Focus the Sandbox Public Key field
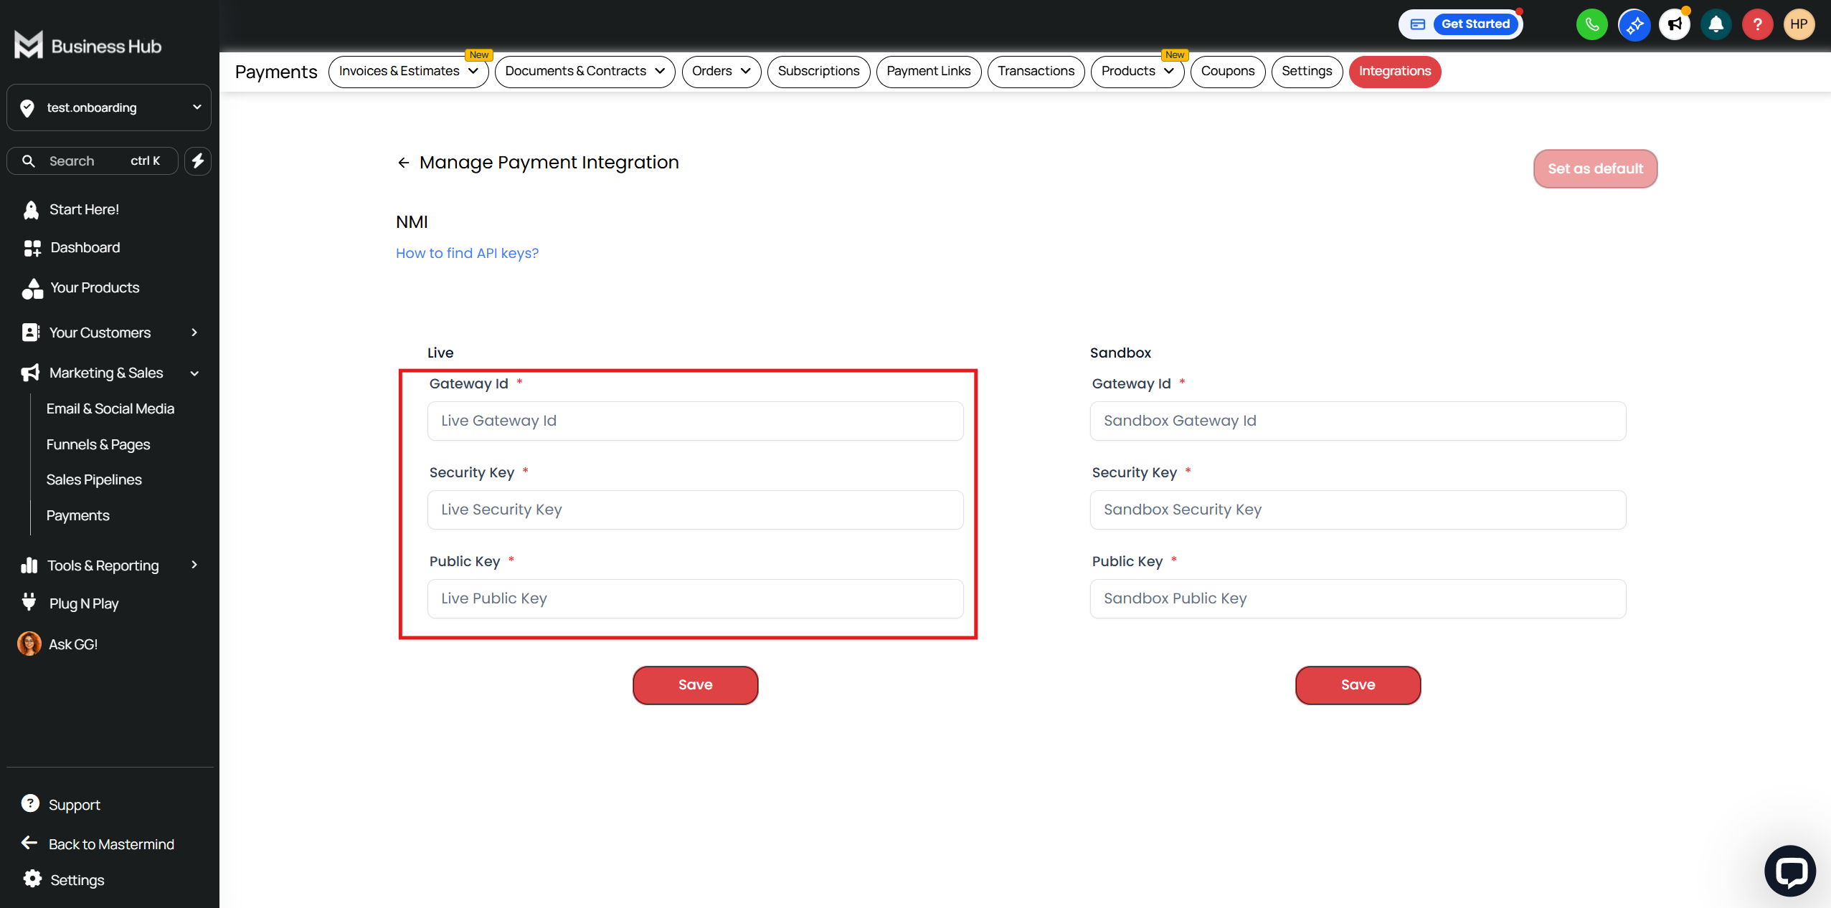Screen dimensions: 1831x908 1358,598
